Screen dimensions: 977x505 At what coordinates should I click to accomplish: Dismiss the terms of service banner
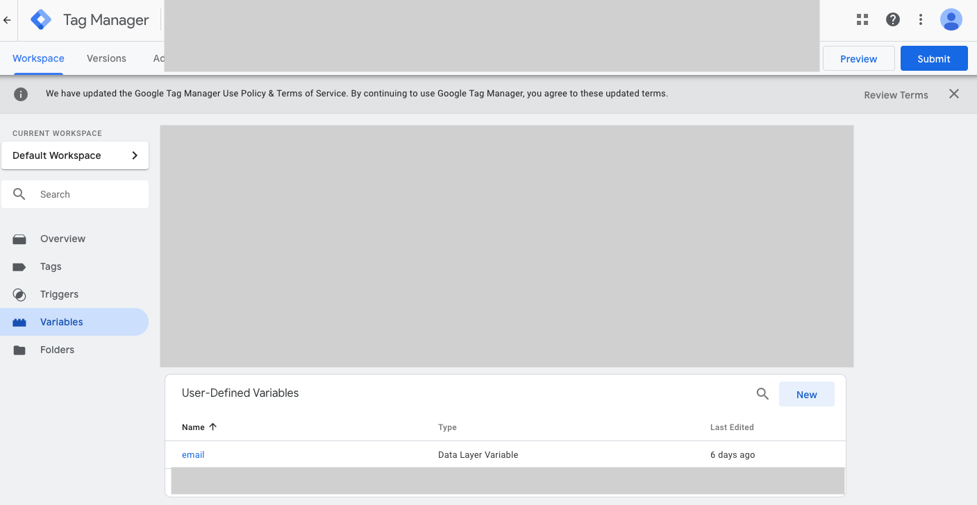point(954,94)
